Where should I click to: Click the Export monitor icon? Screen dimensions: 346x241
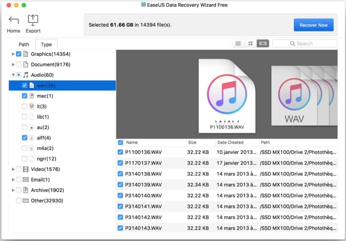tap(33, 20)
